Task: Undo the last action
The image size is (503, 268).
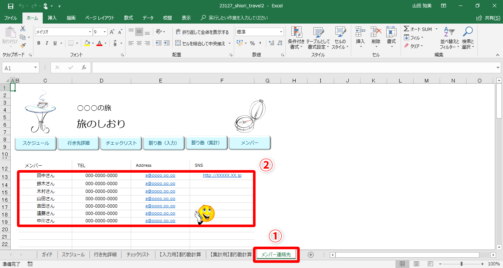Action: pos(21,6)
